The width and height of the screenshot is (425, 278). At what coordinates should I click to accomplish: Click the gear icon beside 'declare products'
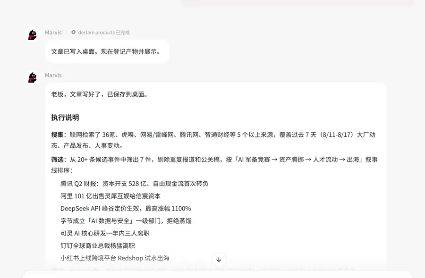[74, 32]
